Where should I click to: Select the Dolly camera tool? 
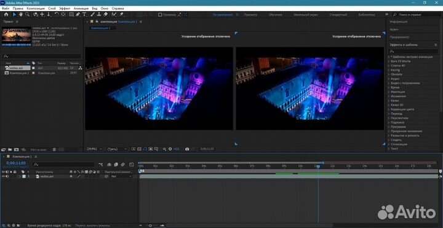49,14
